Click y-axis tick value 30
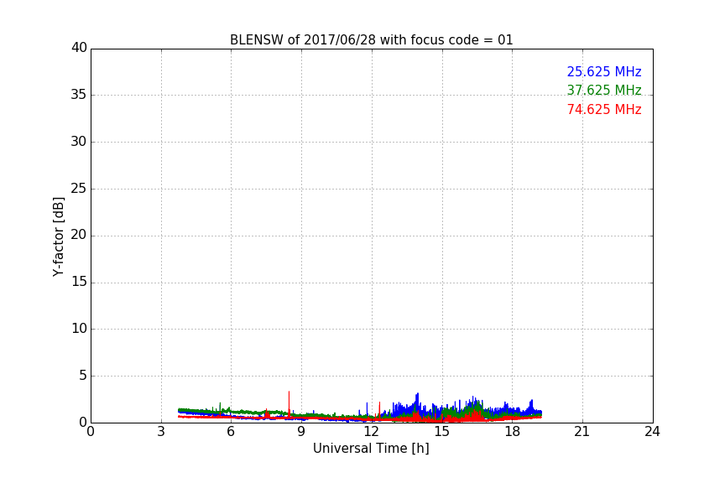This screenshot has width=725, height=483. 79,142
